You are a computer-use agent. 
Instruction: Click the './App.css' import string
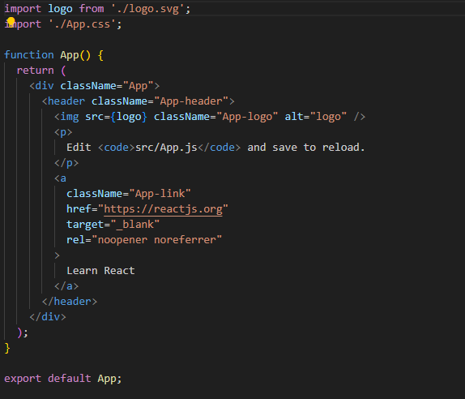pos(83,24)
